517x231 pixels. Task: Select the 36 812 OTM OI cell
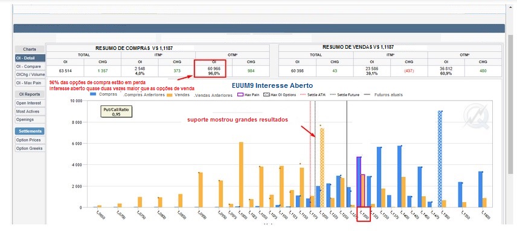[446, 71]
